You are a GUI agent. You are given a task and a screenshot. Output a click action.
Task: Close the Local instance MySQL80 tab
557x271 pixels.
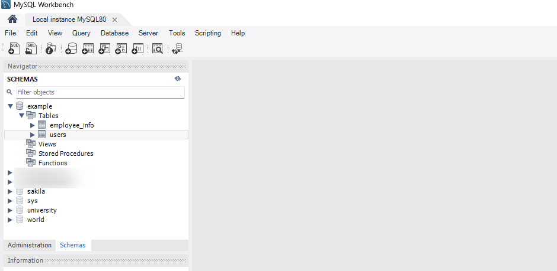pos(114,20)
